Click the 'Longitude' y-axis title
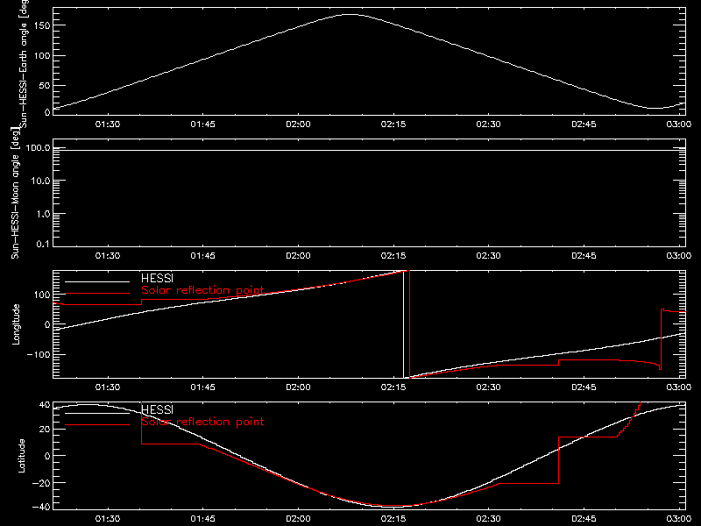701x526 pixels. [16, 324]
